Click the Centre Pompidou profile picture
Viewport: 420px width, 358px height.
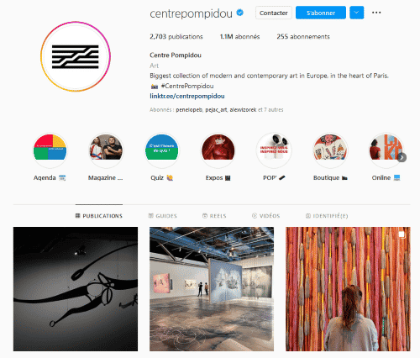coord(76,56)
